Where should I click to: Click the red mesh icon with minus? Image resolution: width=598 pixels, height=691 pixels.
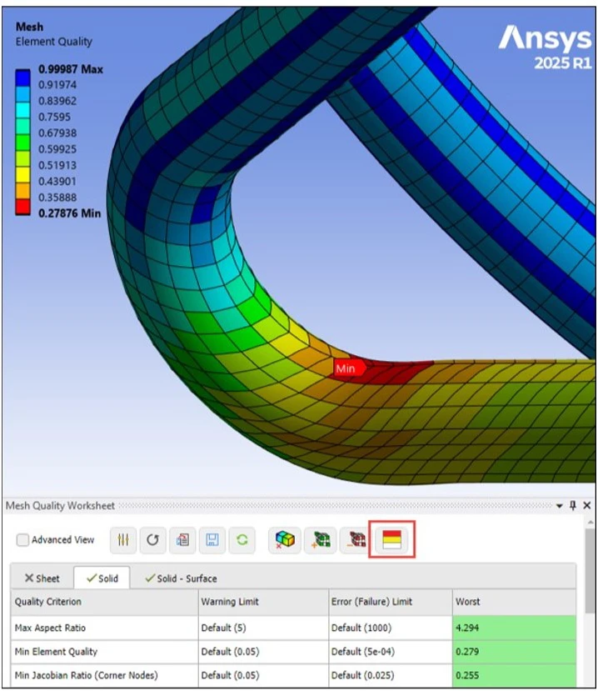click(x=356, y=540)
